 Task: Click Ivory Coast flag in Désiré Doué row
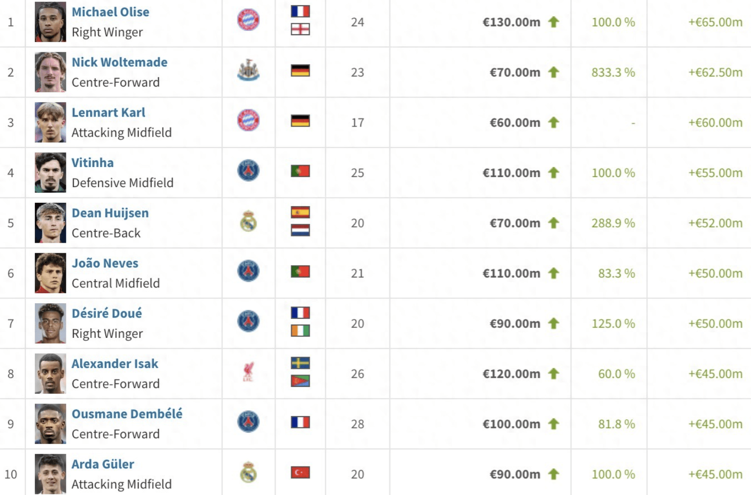[300, 331]
